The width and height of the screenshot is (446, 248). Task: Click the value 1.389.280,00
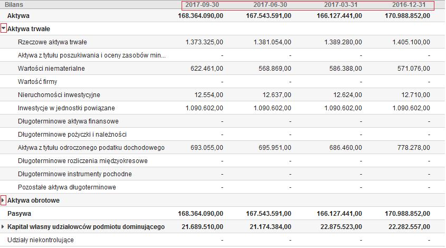[x=343, y=42]
